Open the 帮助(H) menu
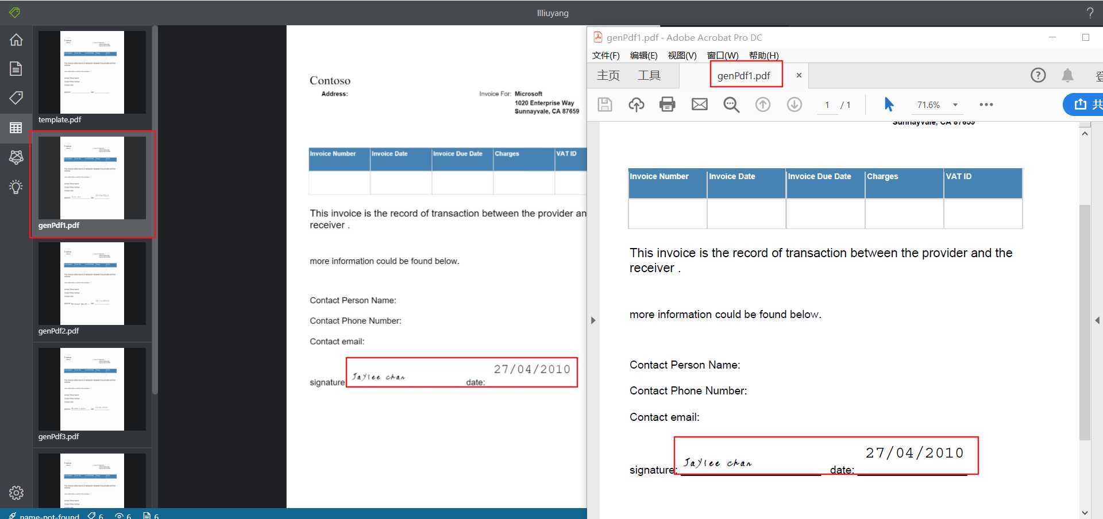 click(763, 55)
